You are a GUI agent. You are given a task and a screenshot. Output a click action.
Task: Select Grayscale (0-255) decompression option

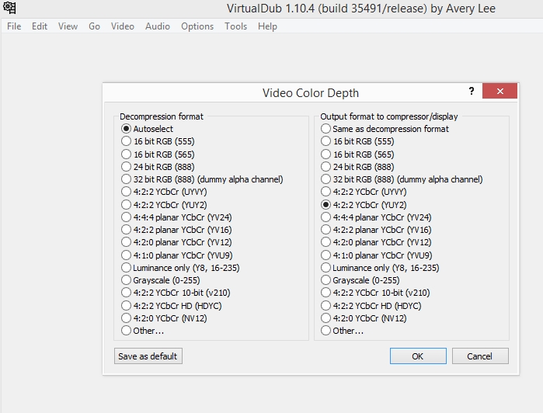[127, 280]
